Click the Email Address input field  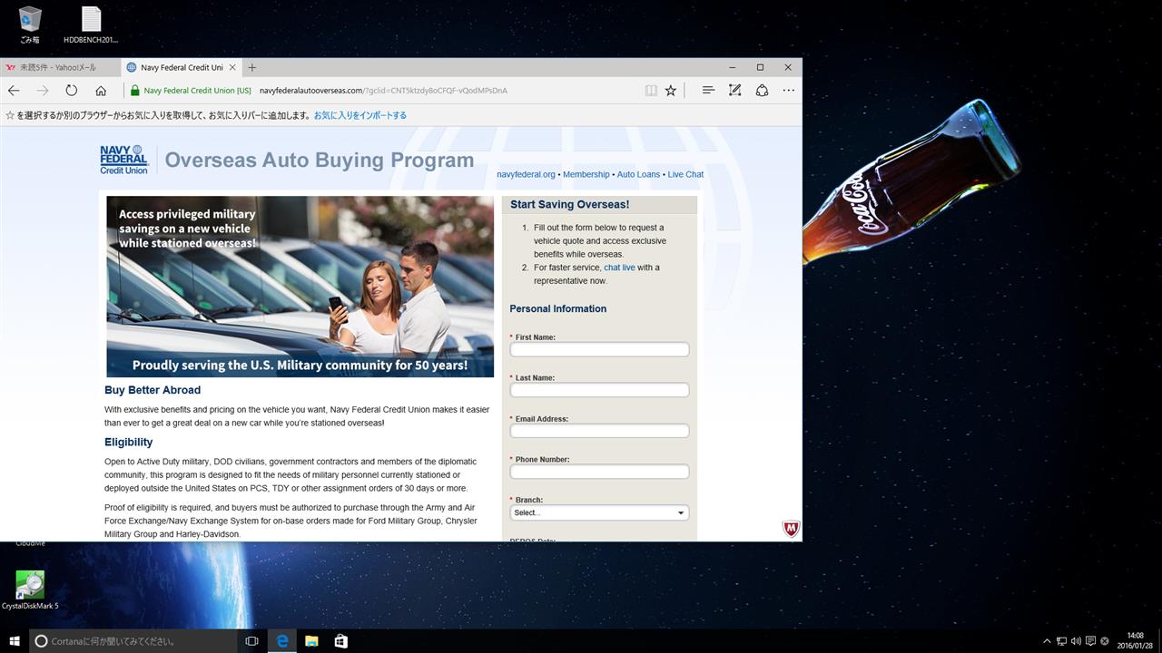[599, 431]
